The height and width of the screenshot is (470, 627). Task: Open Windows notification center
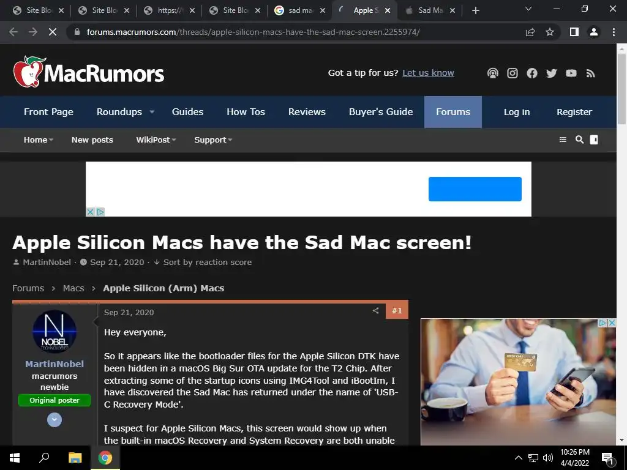tap(608, 458)
